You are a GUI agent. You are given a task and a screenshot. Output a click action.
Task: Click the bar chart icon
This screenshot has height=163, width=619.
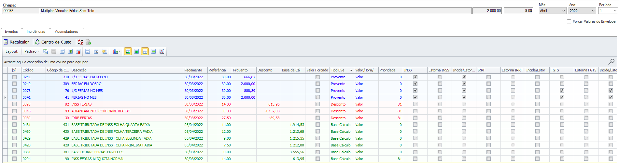(x=115, y=51)
